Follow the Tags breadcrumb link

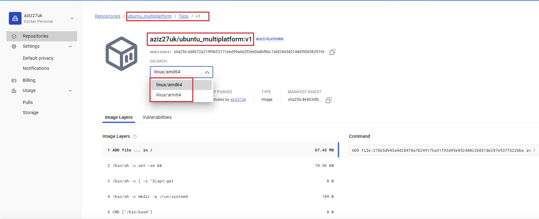183,16
